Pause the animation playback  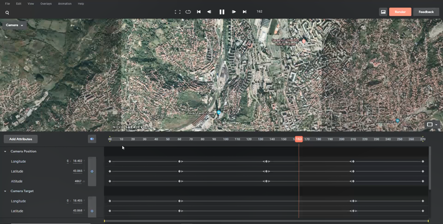tap(222, 12)
